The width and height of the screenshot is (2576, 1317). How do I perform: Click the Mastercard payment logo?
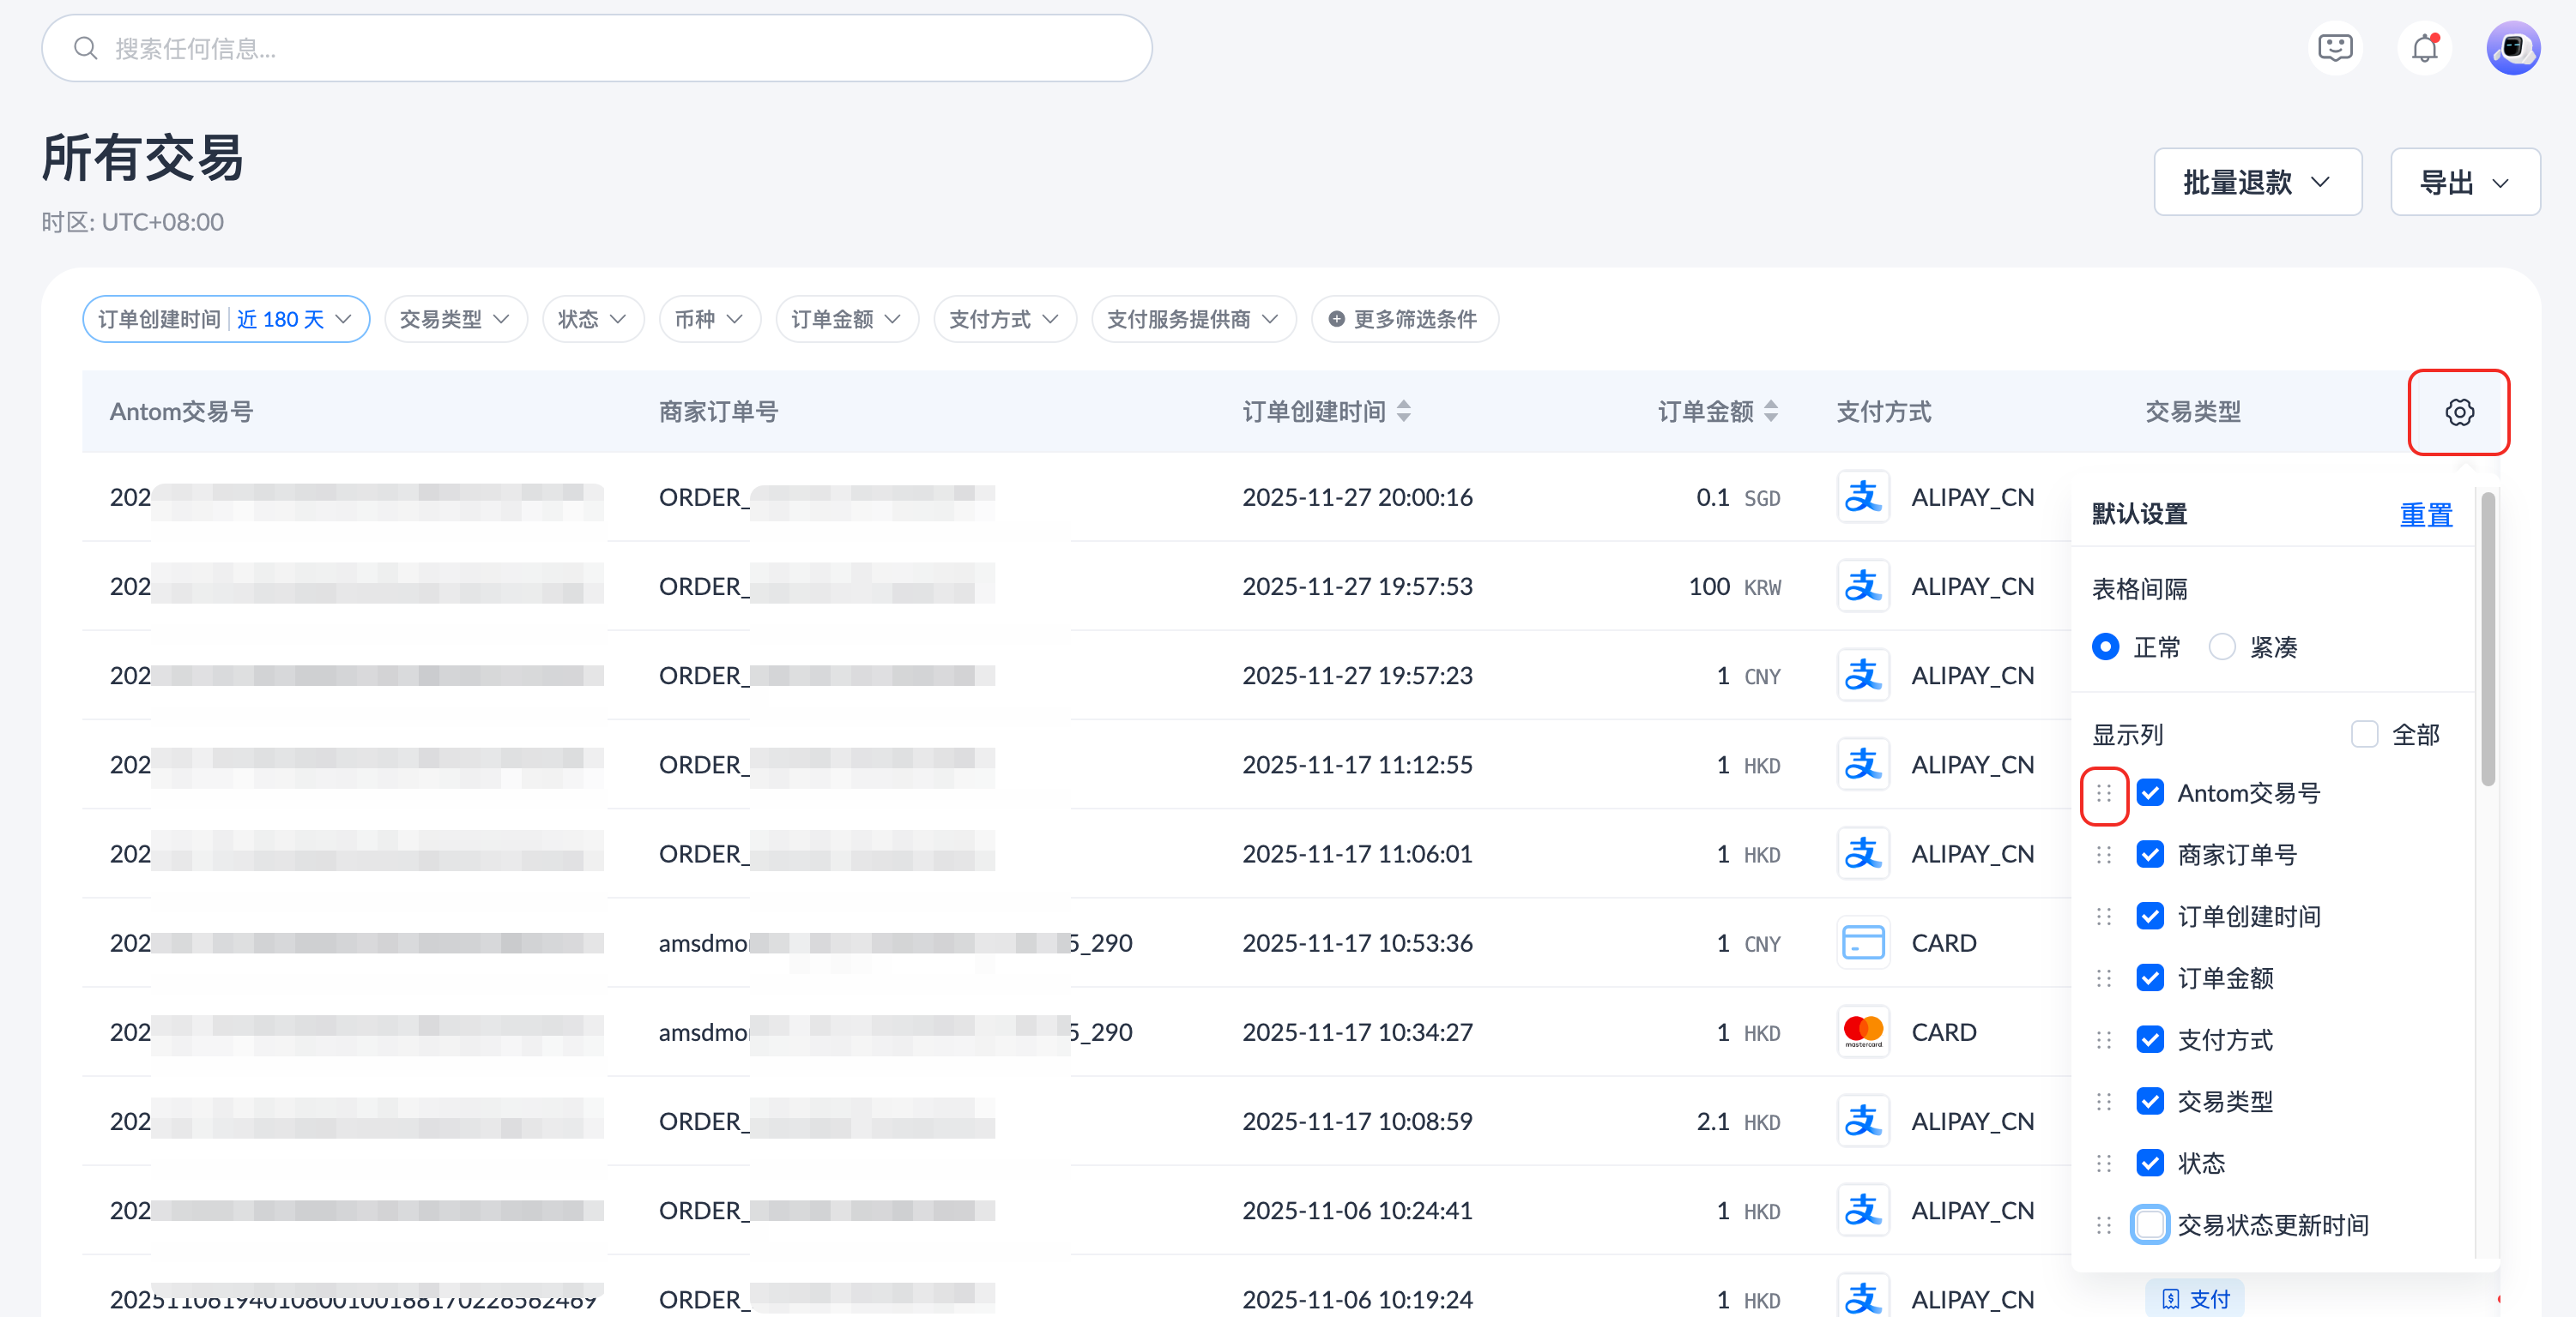pos(1862,1031)
